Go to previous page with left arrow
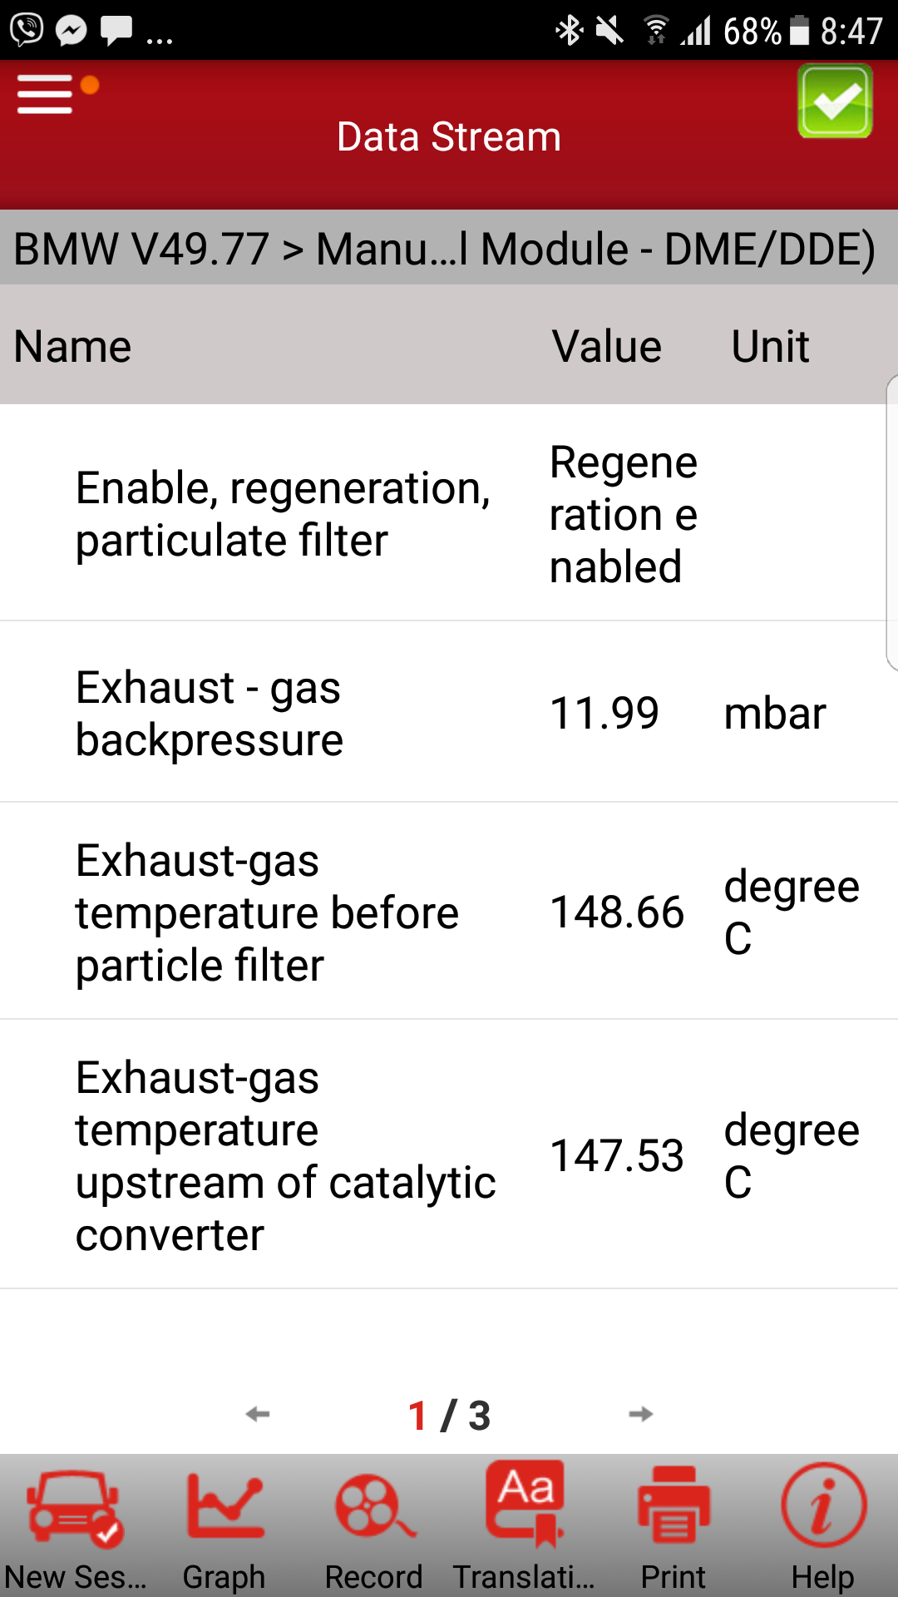898x1597 pixels. 258,1414
